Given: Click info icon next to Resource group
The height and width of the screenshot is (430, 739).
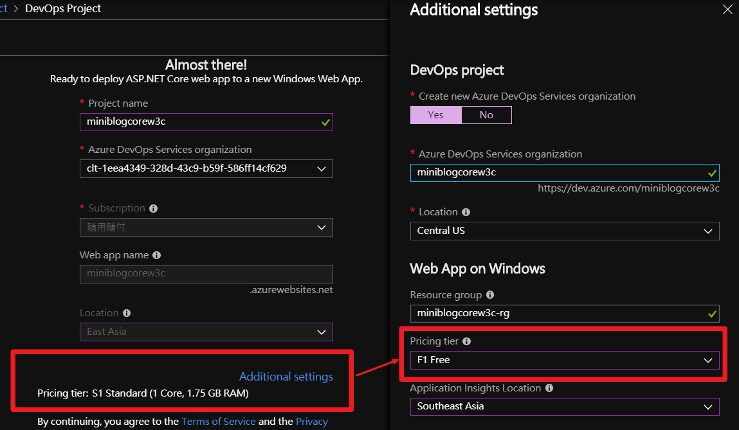Looking at the screenshot, I should 490,295.
